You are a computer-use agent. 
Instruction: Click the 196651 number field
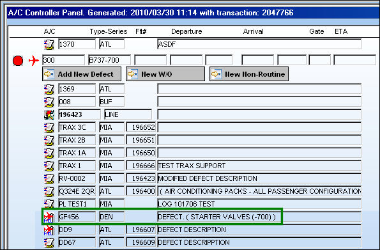(141, 140)
